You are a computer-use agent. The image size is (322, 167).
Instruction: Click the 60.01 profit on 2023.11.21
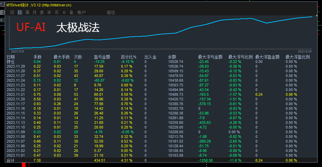coord(99,95)
